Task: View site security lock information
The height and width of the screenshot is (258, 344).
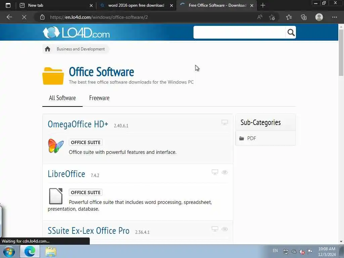Action: 42,17
